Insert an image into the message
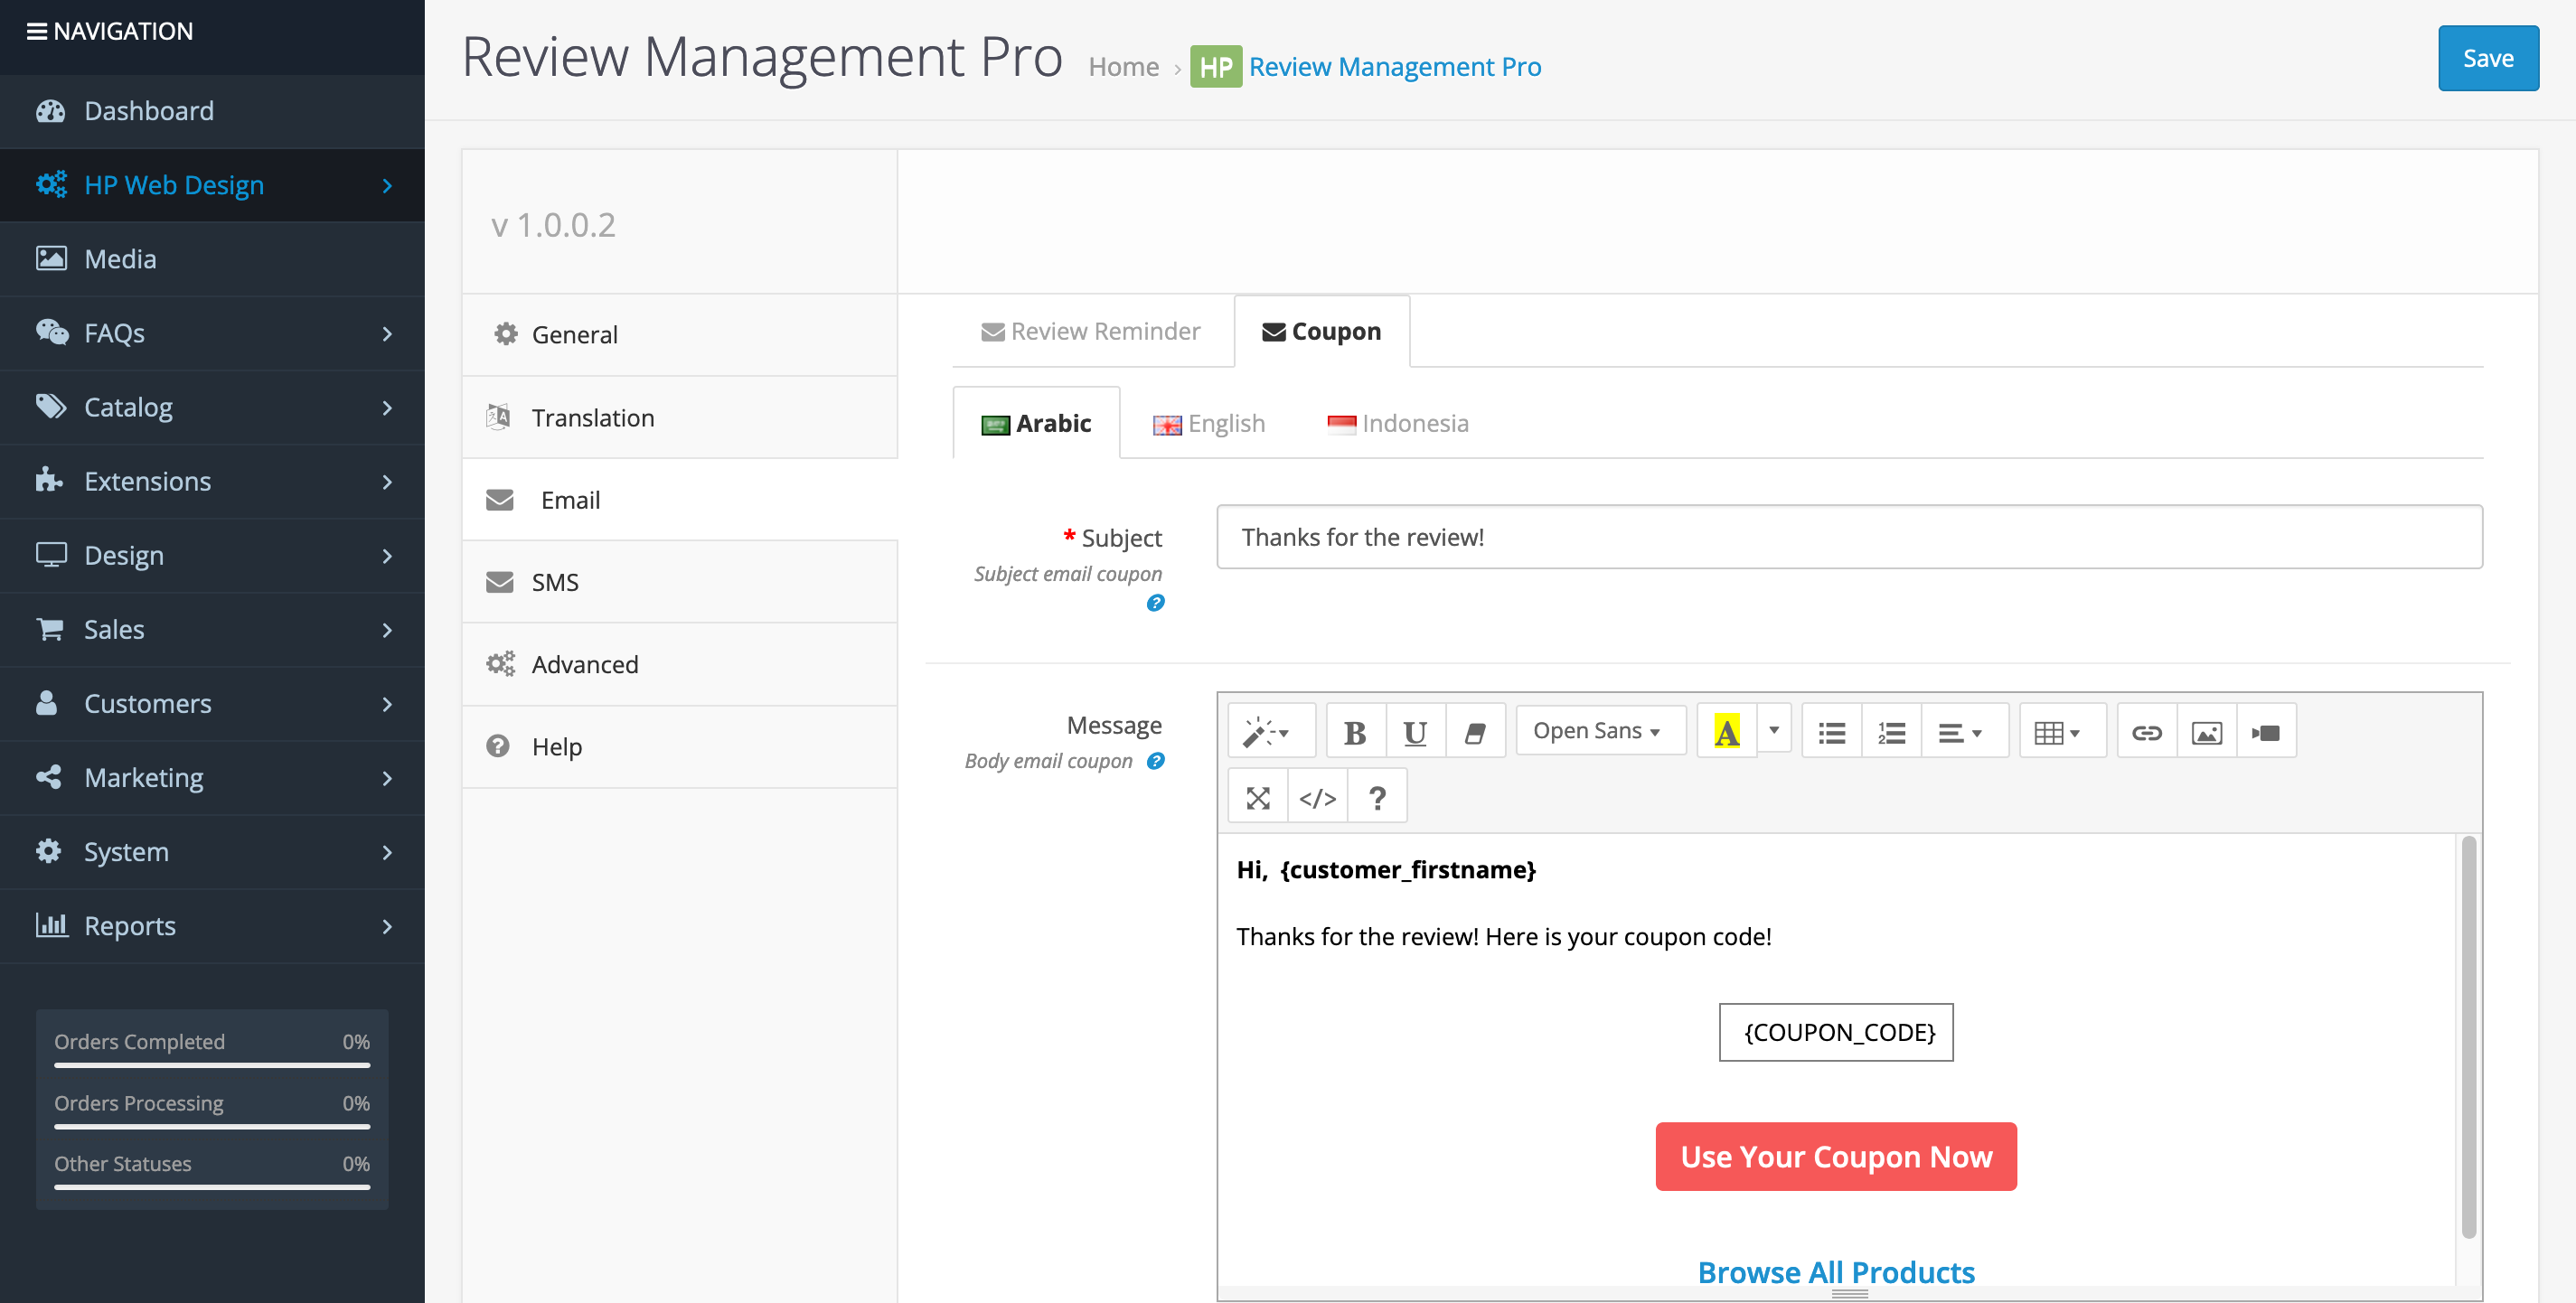 pyautogui.click(x=2206, y=731)
